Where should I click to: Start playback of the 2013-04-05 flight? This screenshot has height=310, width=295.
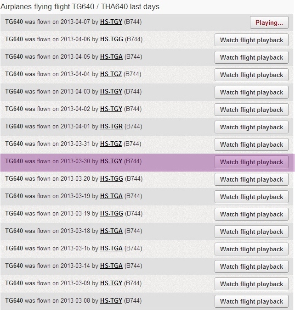tap(251, 57)
